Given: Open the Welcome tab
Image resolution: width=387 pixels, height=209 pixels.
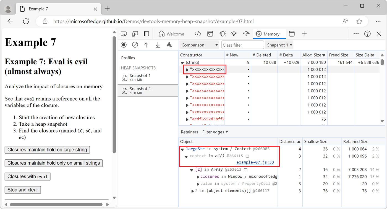Looking at the screenshot, I should tap(171, 34).
